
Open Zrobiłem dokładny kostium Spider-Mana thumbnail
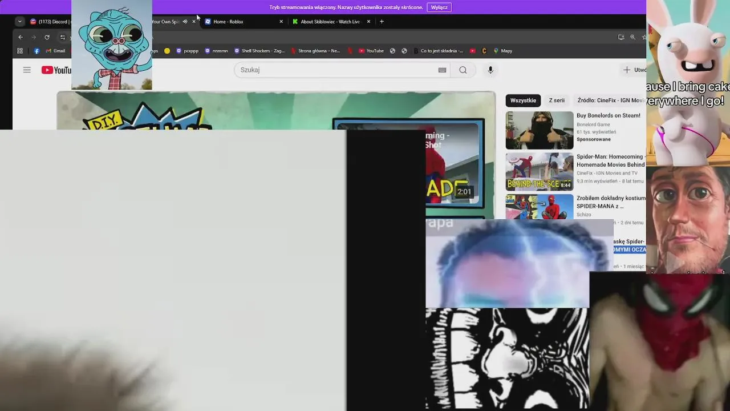[539, 207]
